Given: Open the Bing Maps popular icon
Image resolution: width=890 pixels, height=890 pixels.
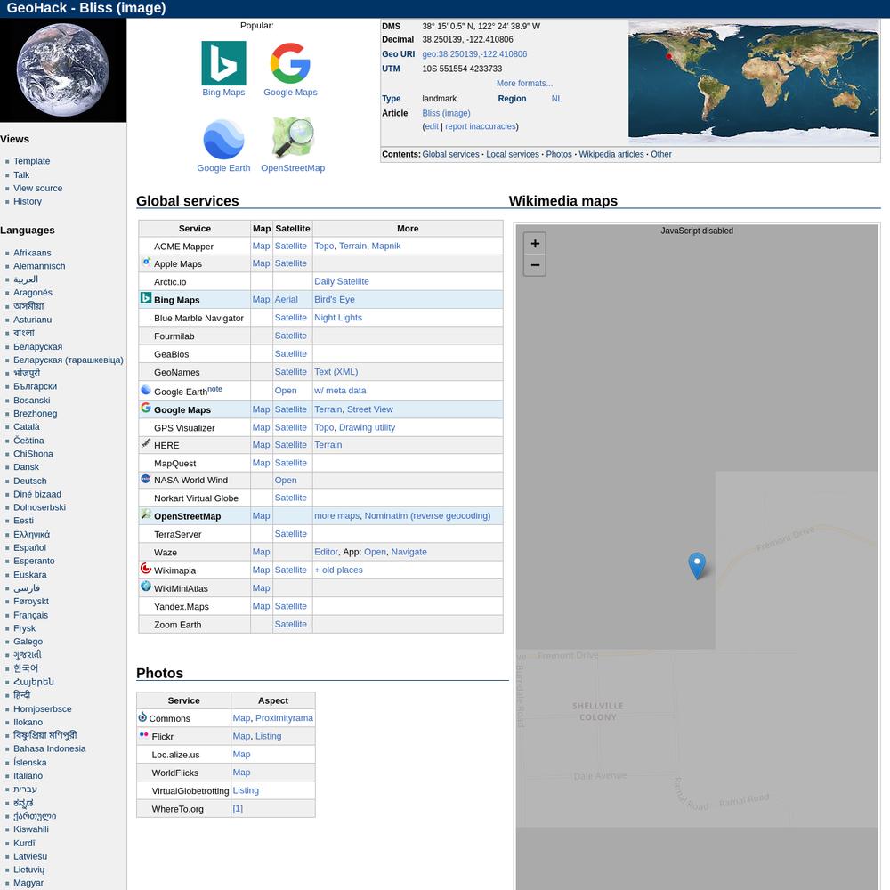Looking at the screenshot, I should (223, 63).
